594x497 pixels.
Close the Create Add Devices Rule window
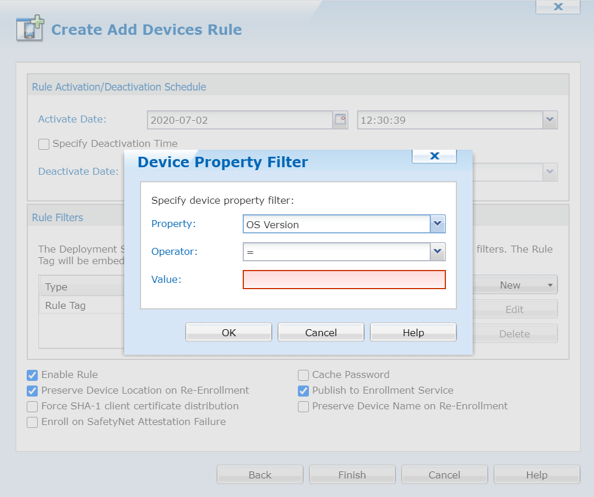click(557, 6)
